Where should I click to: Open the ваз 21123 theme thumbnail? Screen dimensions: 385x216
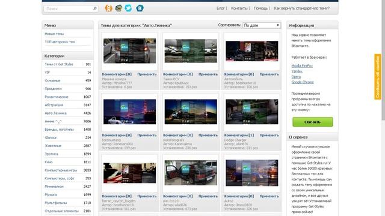coord(191,173)
